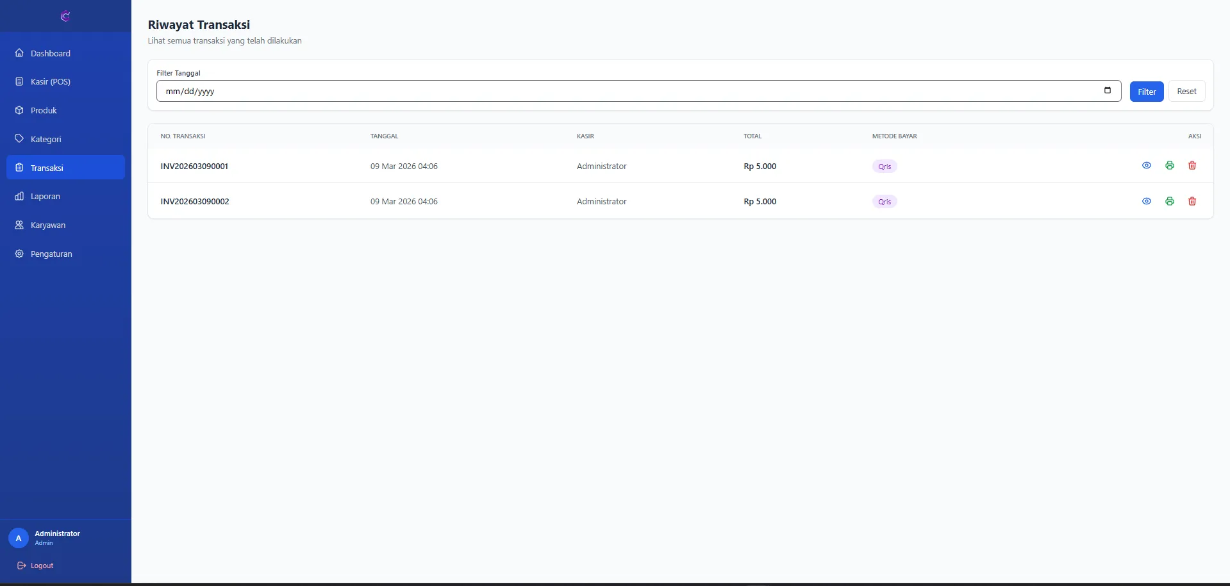Go to Karyawan employee page
This screenshot has height=586, width=1230.
47,225
